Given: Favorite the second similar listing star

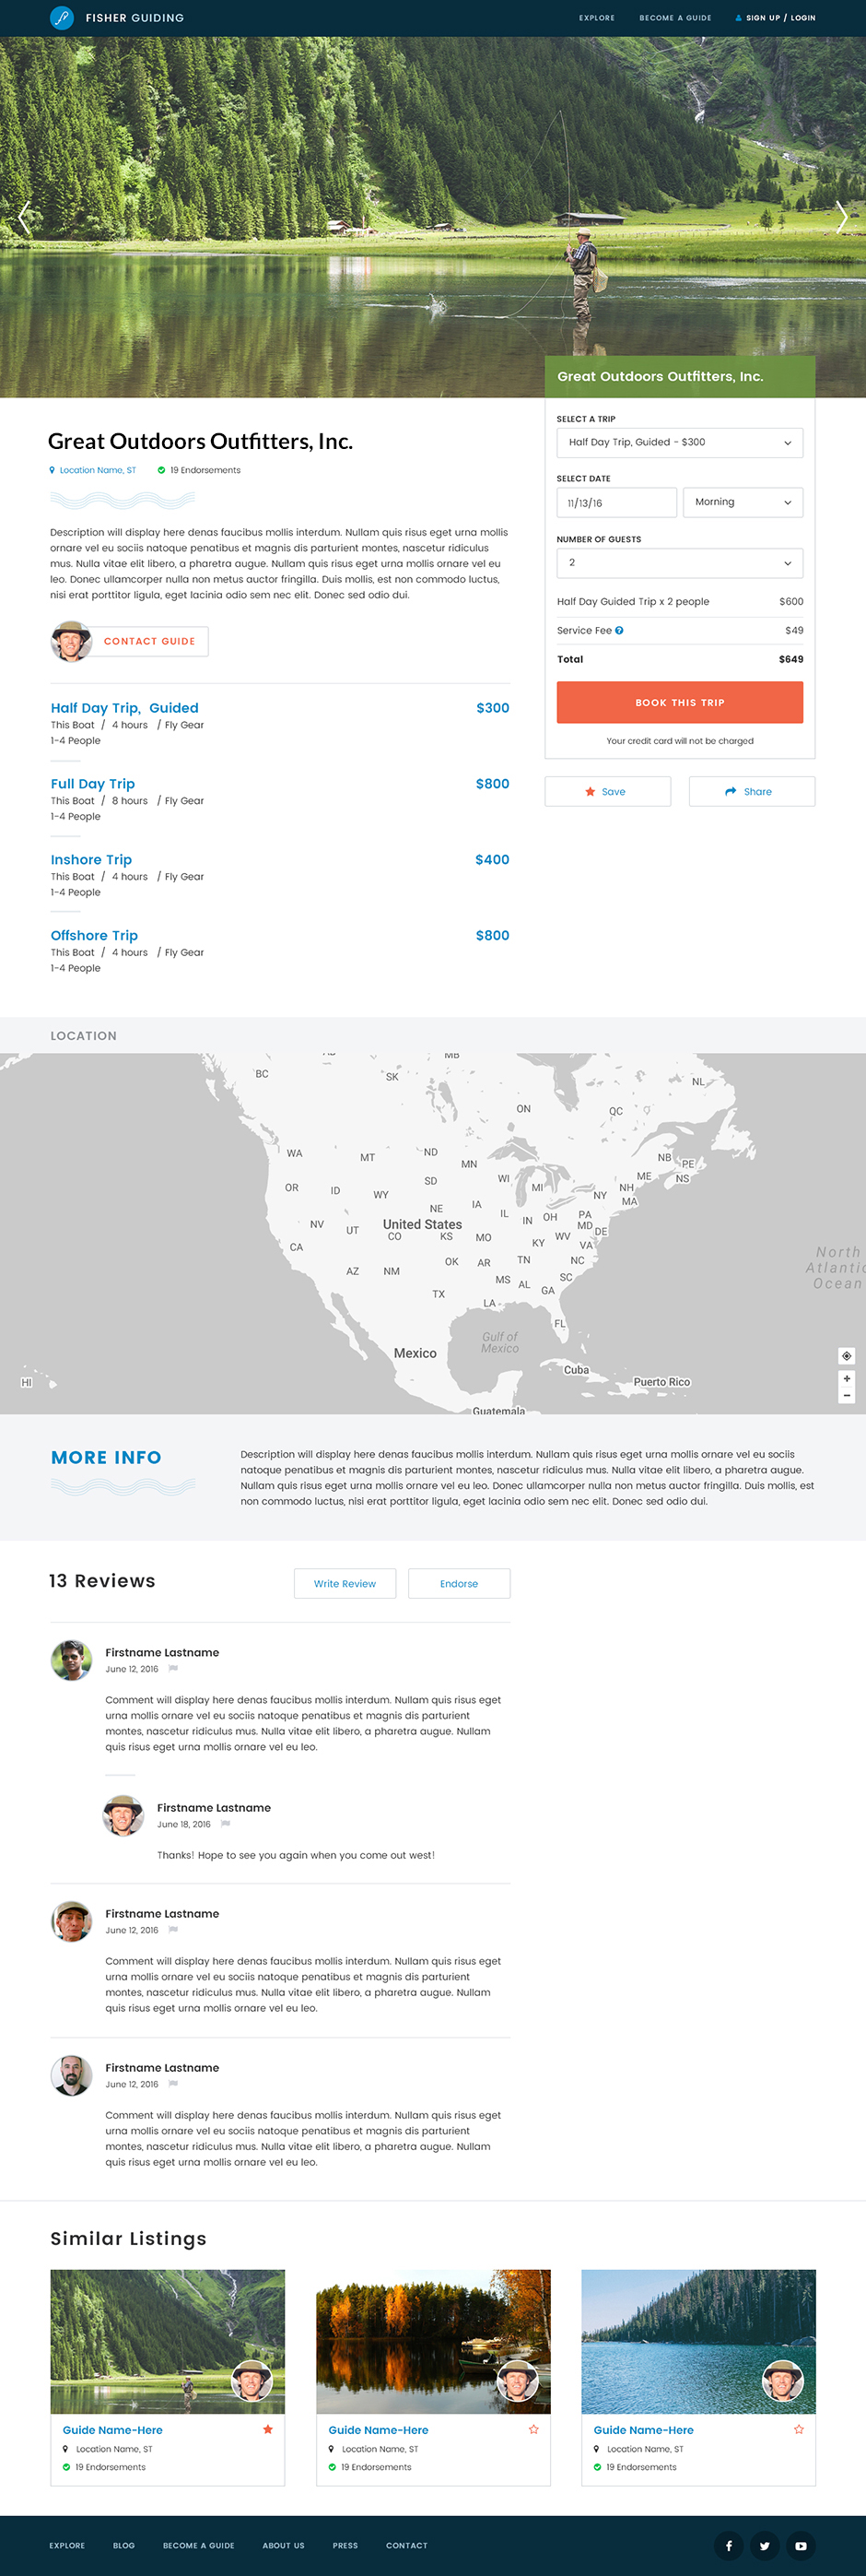Looking at the screenshot, I should pos(533,2429).
